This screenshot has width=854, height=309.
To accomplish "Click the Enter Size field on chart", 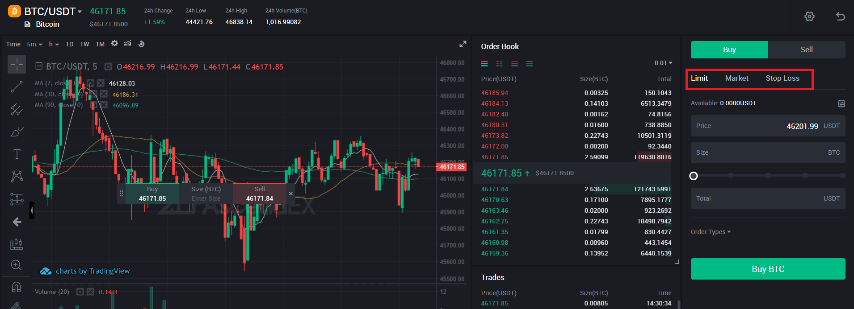I will pyautogui.click(x=206, y=198).
